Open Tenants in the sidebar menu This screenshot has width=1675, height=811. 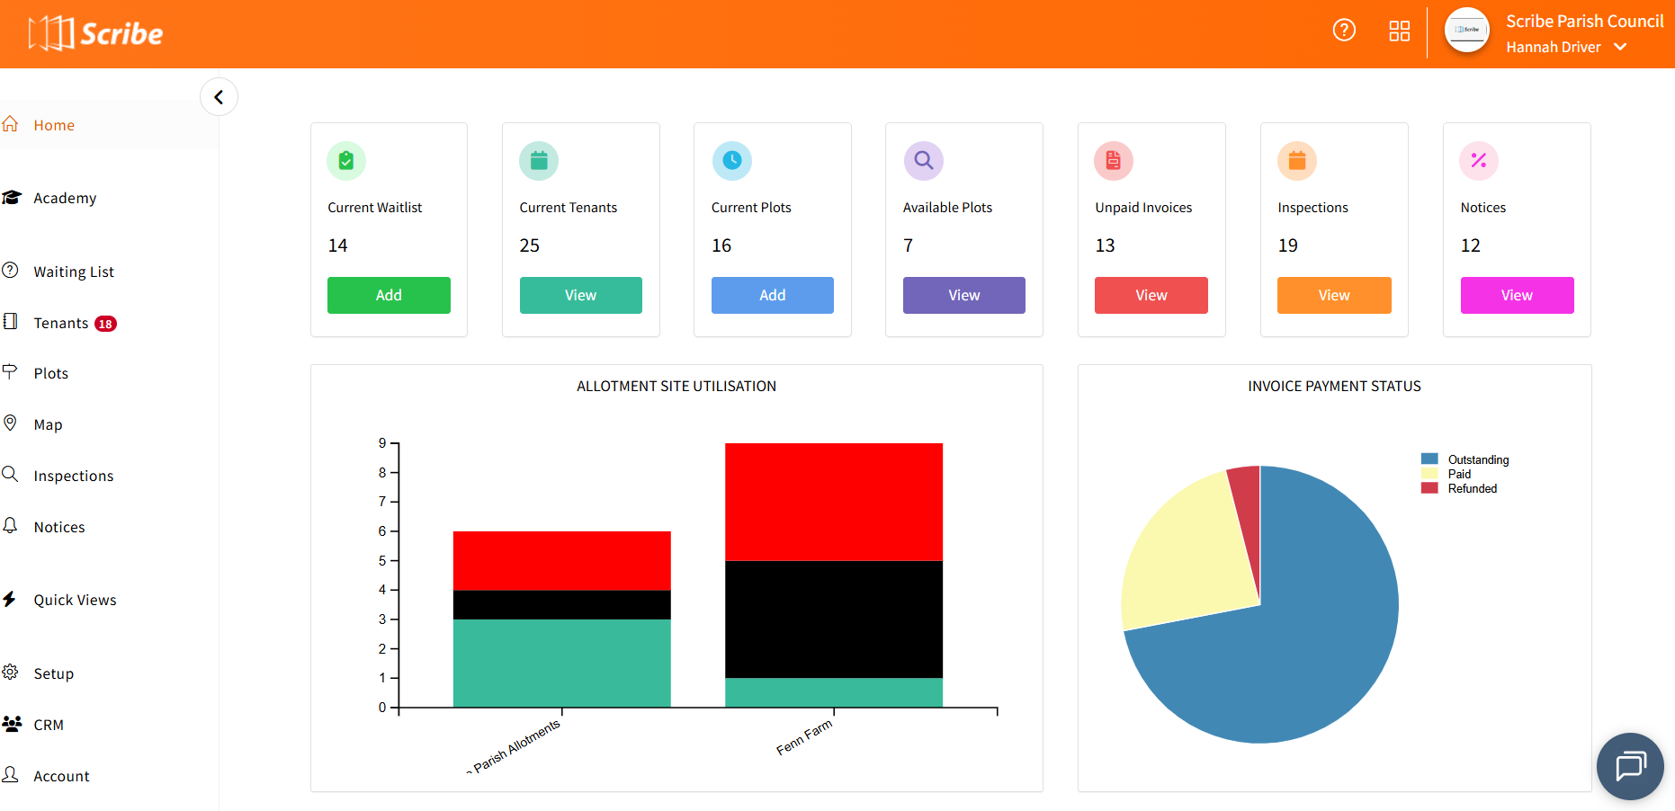pyautogui.click(x=61, y=323)
